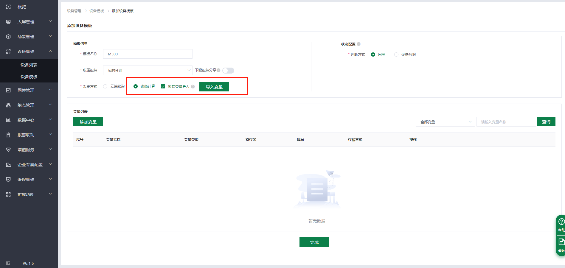Click the 数据中心 bar chart icon

click(8, 120)
